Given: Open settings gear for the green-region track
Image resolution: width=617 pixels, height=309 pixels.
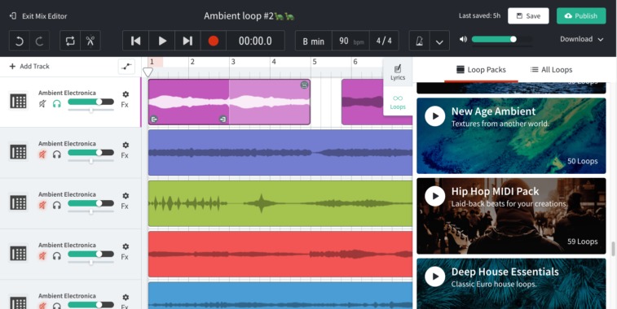Looking at the screenshot, I should (126, 195).
